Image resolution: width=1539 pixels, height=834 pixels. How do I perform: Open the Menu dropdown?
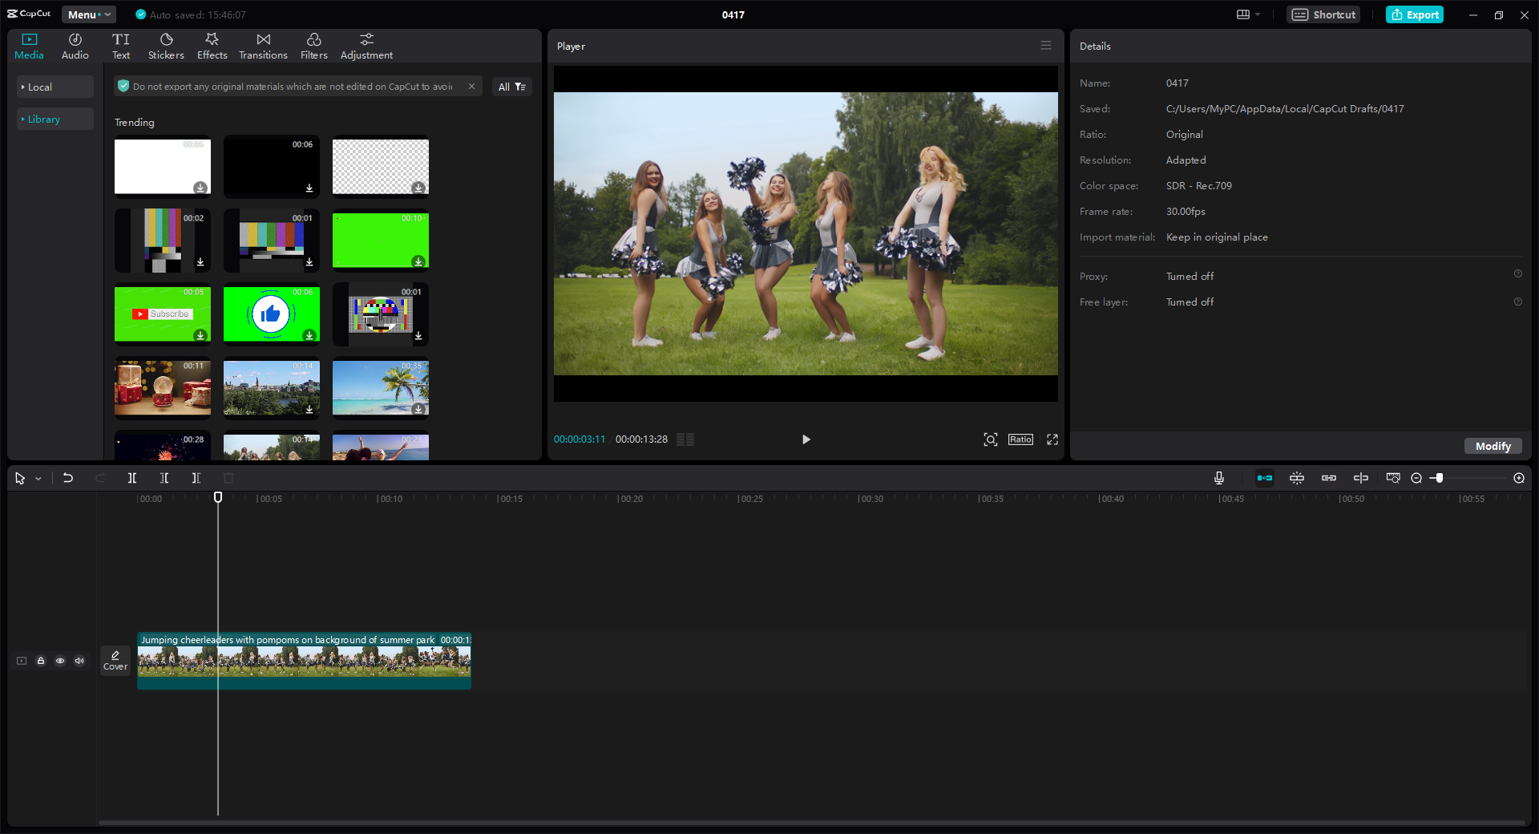click(88, 14)
